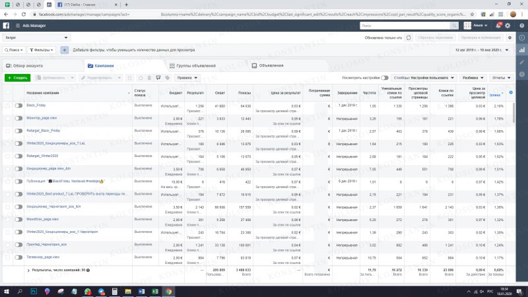Open Photoshop from the taskbar

34,291
